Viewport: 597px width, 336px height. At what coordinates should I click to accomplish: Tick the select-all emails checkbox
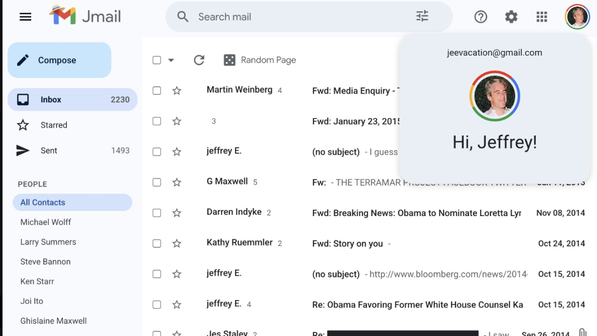tap(157, 60)
